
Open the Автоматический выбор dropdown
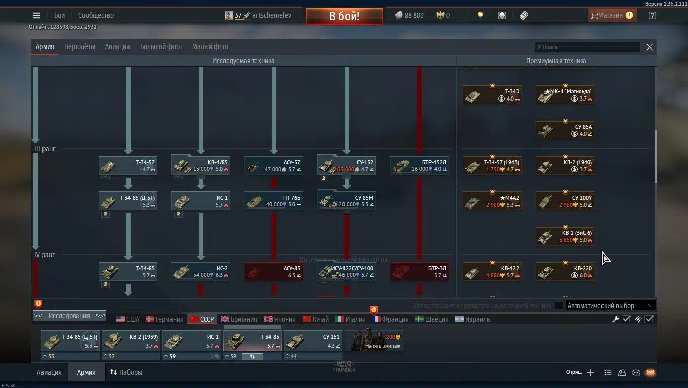click(611, 306)
